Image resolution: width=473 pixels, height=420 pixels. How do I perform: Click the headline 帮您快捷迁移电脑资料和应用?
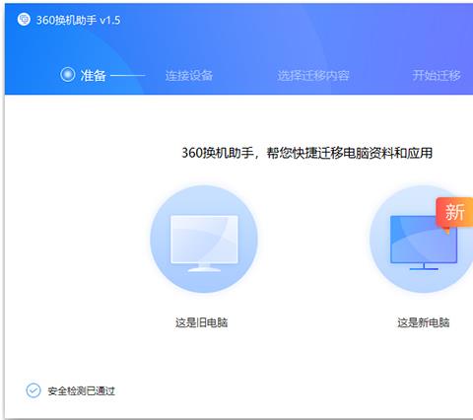tap(350, 153)
